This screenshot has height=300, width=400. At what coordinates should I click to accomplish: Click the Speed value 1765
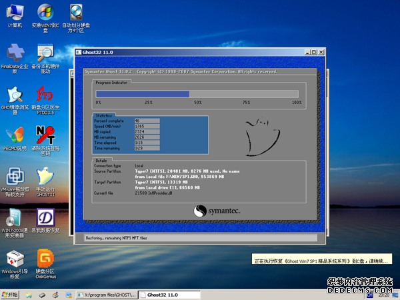tap(147, 126)
